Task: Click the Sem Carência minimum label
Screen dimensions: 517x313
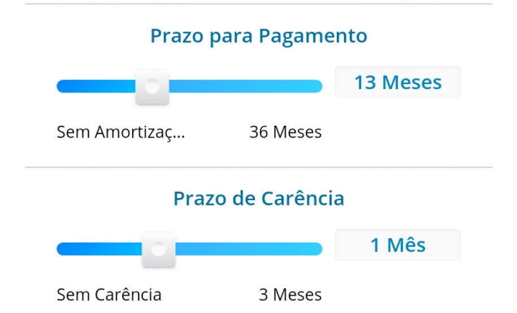Action: click(109, 294)
